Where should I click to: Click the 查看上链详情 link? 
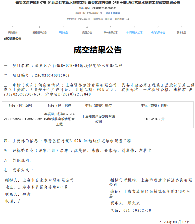click(113, 13)
